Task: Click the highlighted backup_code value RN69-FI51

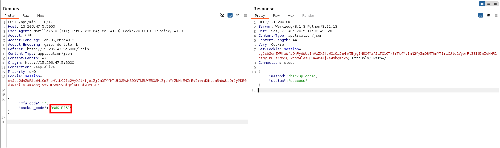Action: (60, 108)
